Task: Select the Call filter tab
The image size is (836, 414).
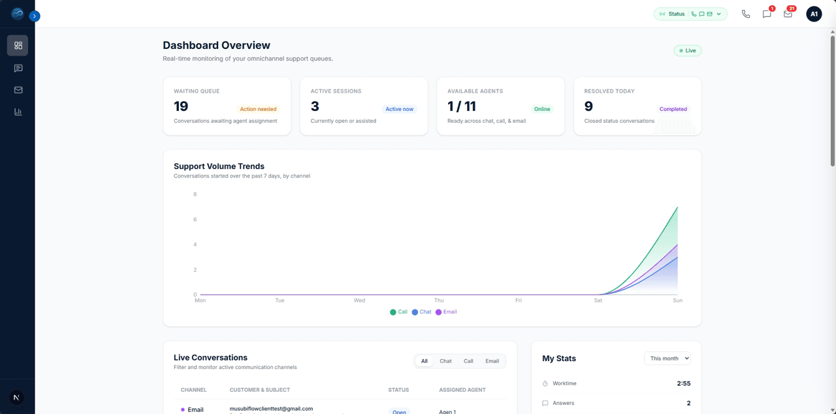Action: pos(468,361)
